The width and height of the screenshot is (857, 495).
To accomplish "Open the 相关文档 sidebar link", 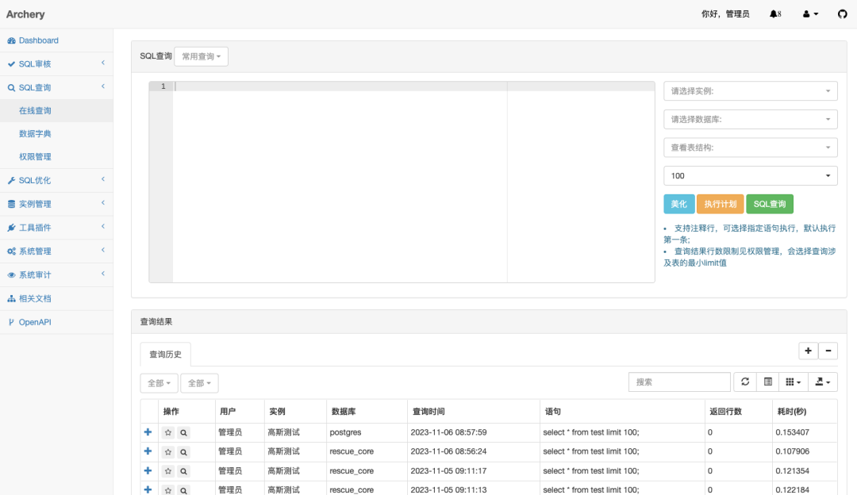I will [56, 298].
